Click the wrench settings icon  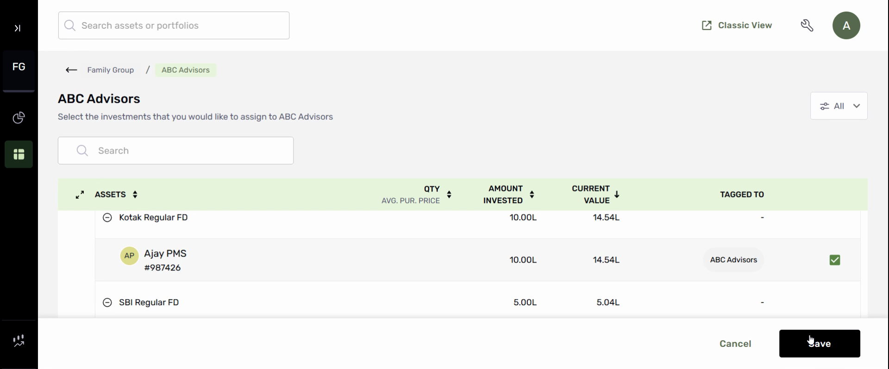(x=807, y=25)
